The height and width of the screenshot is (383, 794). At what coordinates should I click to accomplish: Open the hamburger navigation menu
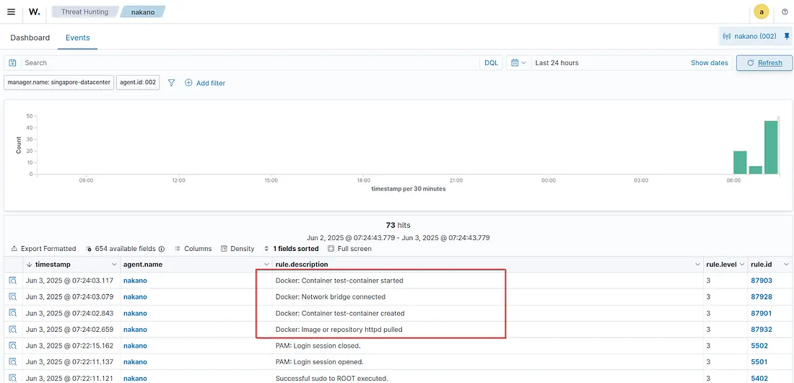(11, 12)
